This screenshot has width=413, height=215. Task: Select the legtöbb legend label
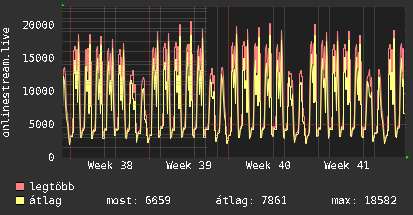pyautogui.click(x=52, y=186)
